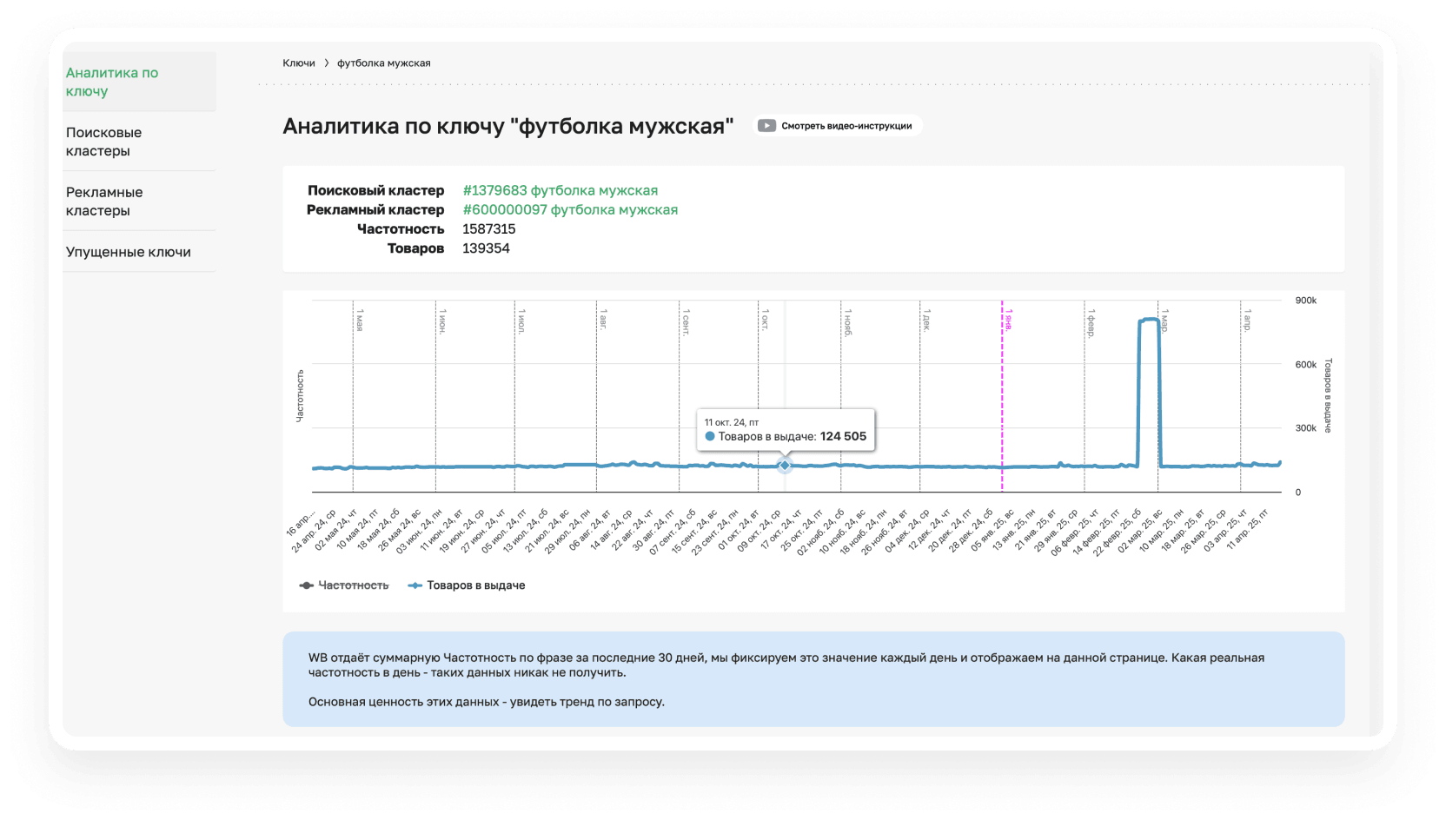Go to Рекламные кластеры section
Image resolution: width=1446 pixels, height=820 pixels.
pyautogui.click(x=104, y=202)
